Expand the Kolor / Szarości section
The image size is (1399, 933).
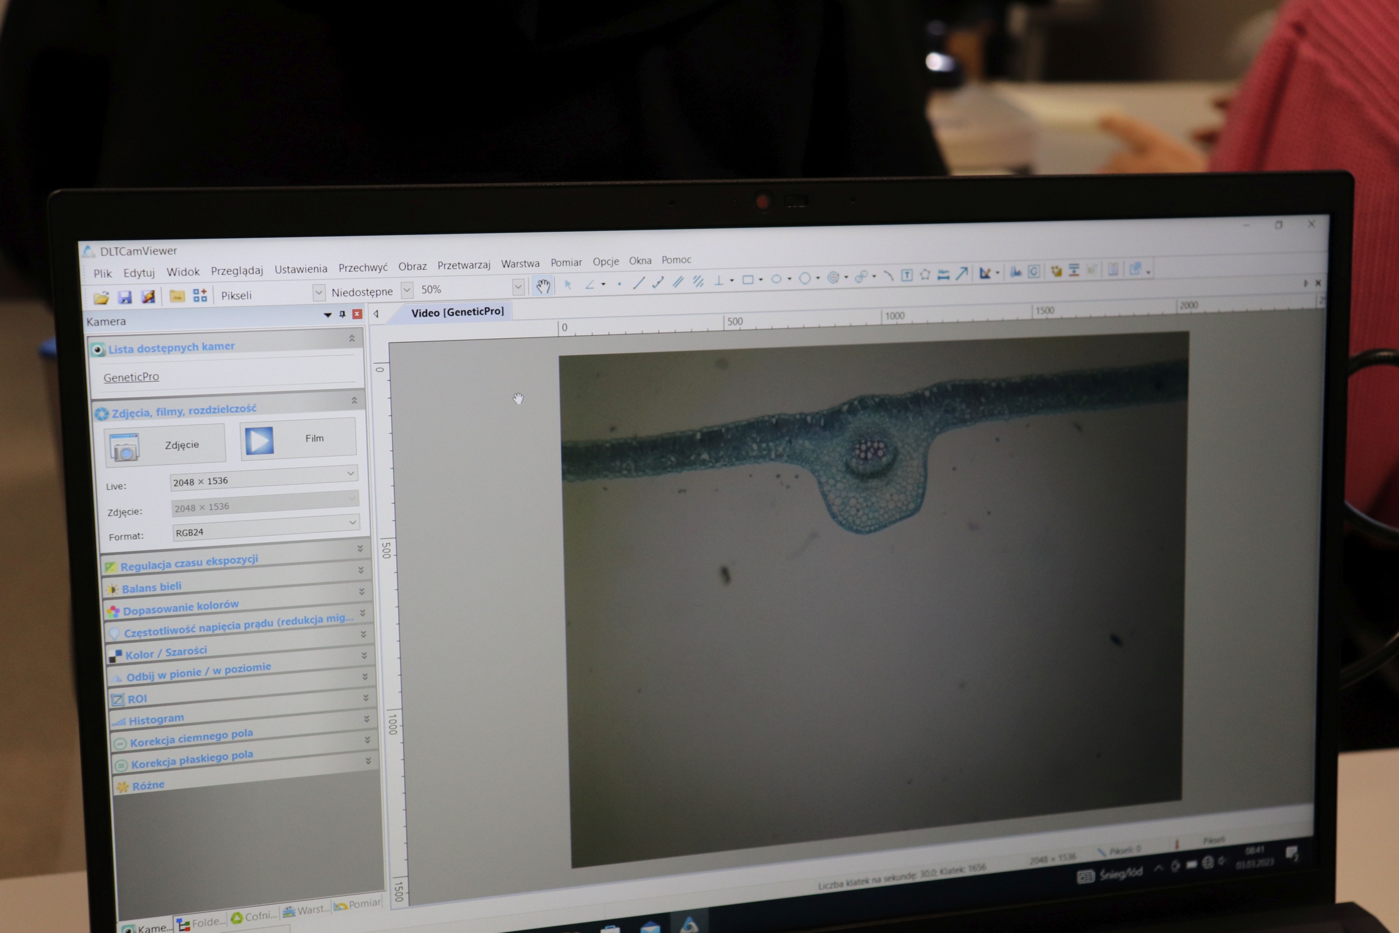(363, 634)
